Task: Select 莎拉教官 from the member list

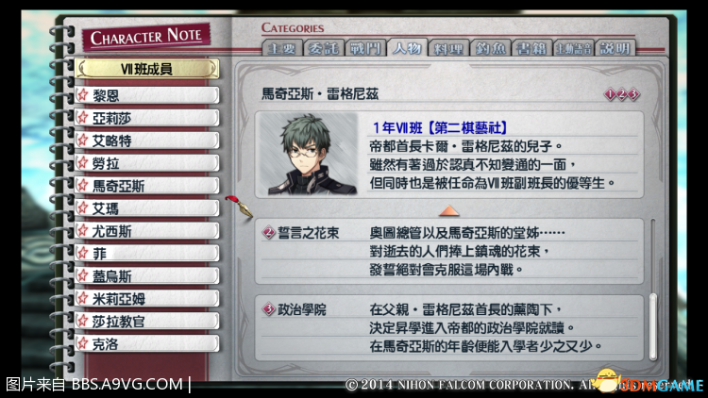Action: (147, 321)
